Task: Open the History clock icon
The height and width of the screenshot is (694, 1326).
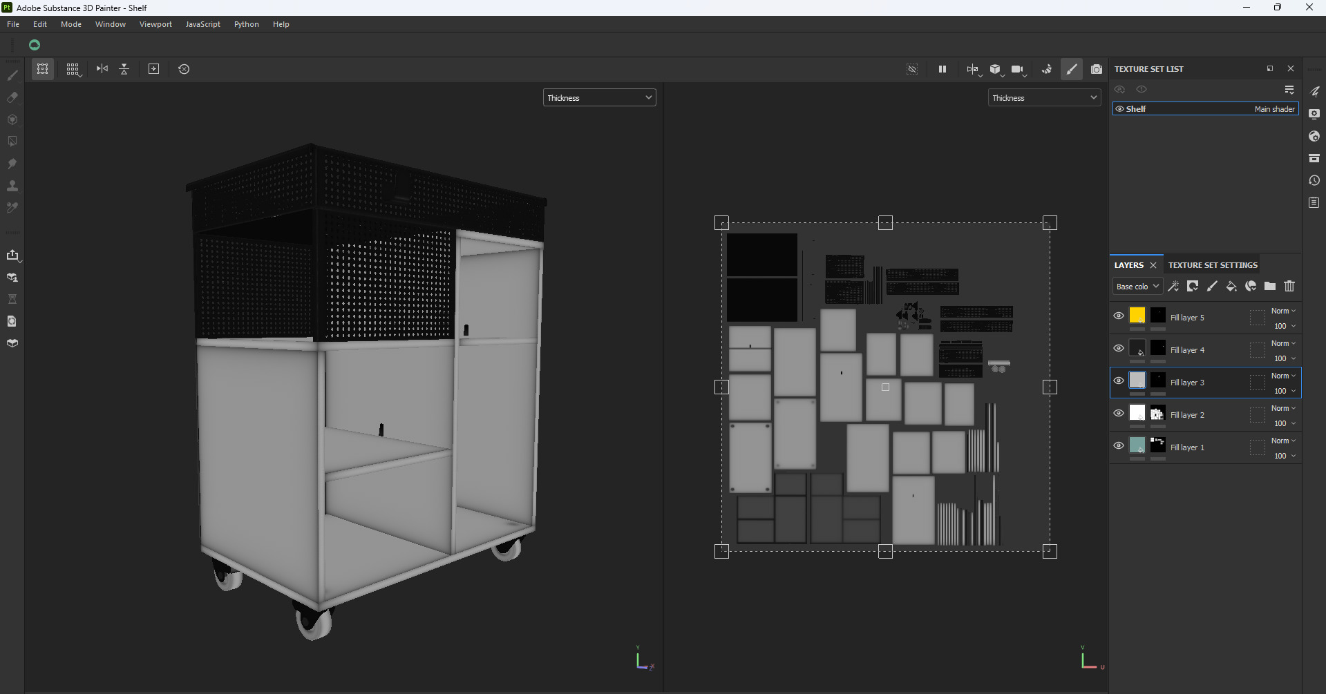Action: point(1314,180)
